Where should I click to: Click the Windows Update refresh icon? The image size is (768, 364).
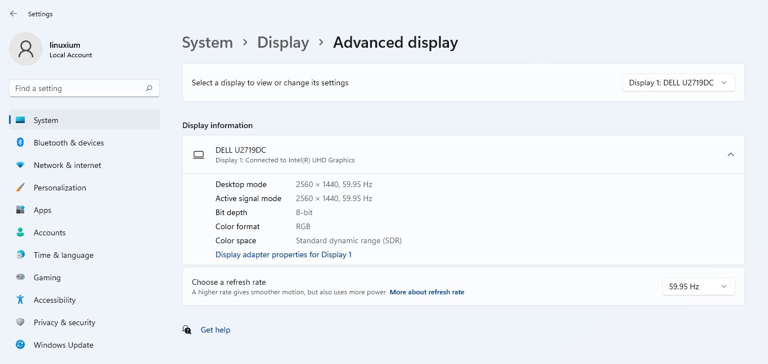tap(20, 345)
